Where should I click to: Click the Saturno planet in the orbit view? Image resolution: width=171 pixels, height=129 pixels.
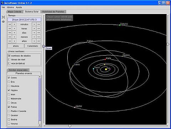[x=120, y=25]
